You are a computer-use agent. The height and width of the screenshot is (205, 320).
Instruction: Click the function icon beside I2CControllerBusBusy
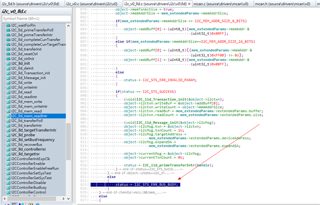coord(8,187)
